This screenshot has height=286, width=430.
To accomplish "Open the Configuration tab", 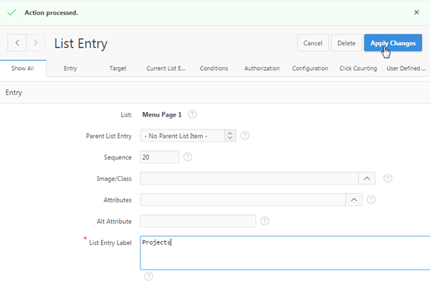I will [x=310, y=68].
